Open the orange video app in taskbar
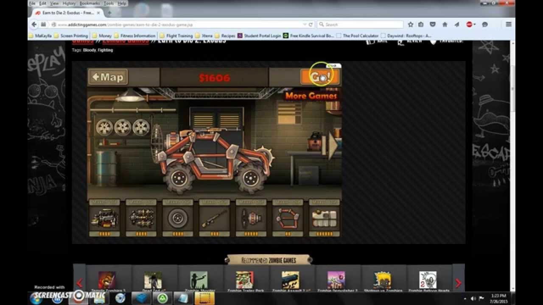Image resolution: width=543 pixels, height=305 pixels. point(204,298)
